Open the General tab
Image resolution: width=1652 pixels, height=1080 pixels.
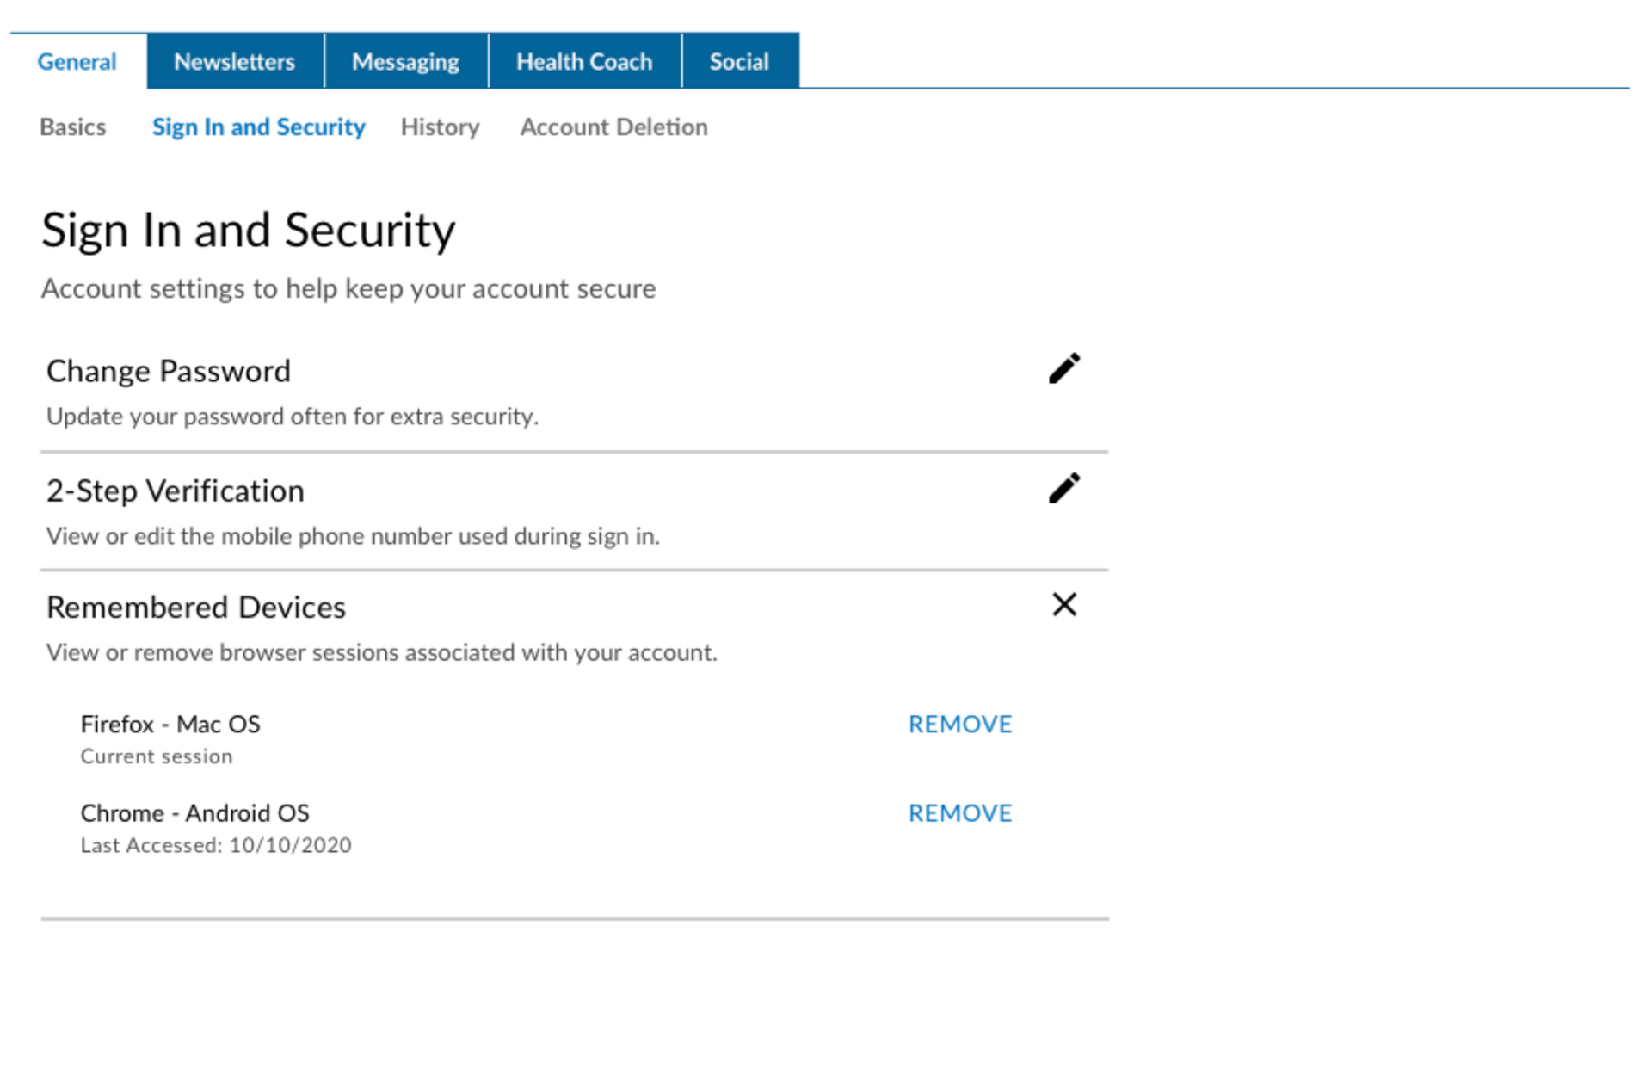(x=77, y=61)
